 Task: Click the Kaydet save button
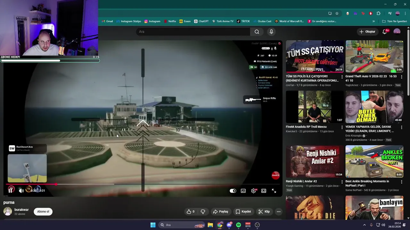click(243, 211)
